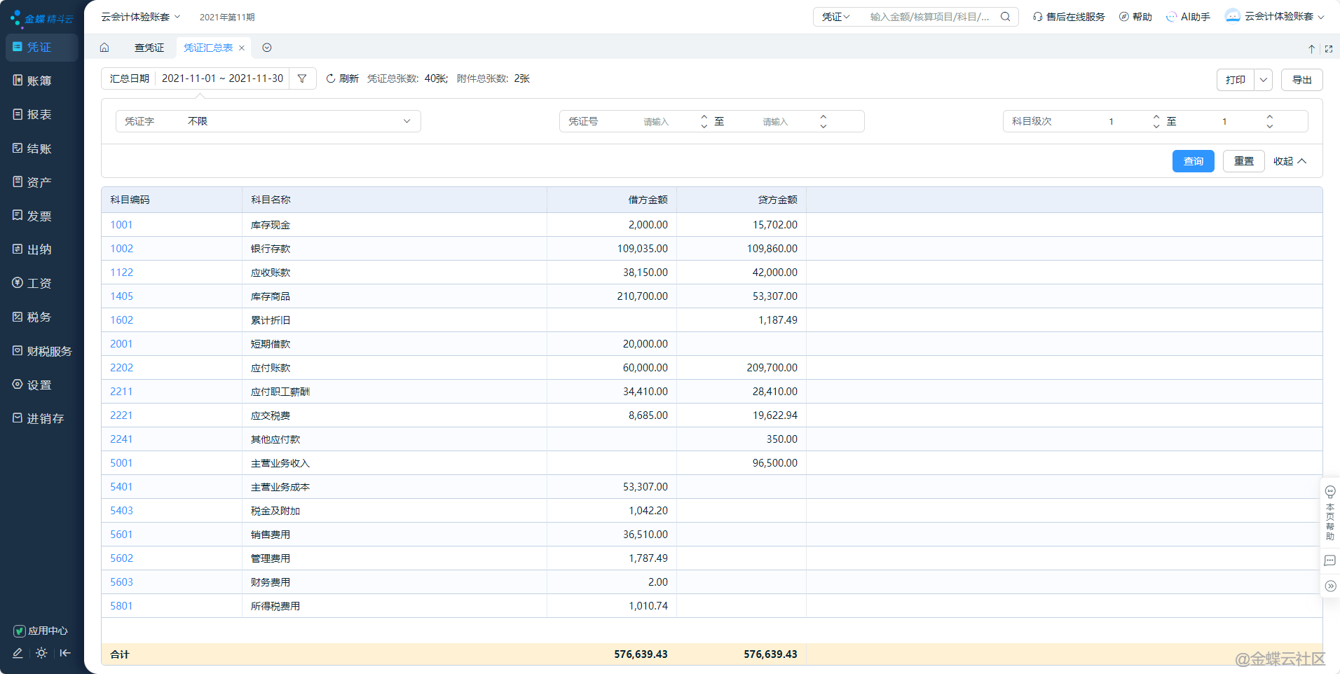Open the 进销存 module

click(40, 418)
